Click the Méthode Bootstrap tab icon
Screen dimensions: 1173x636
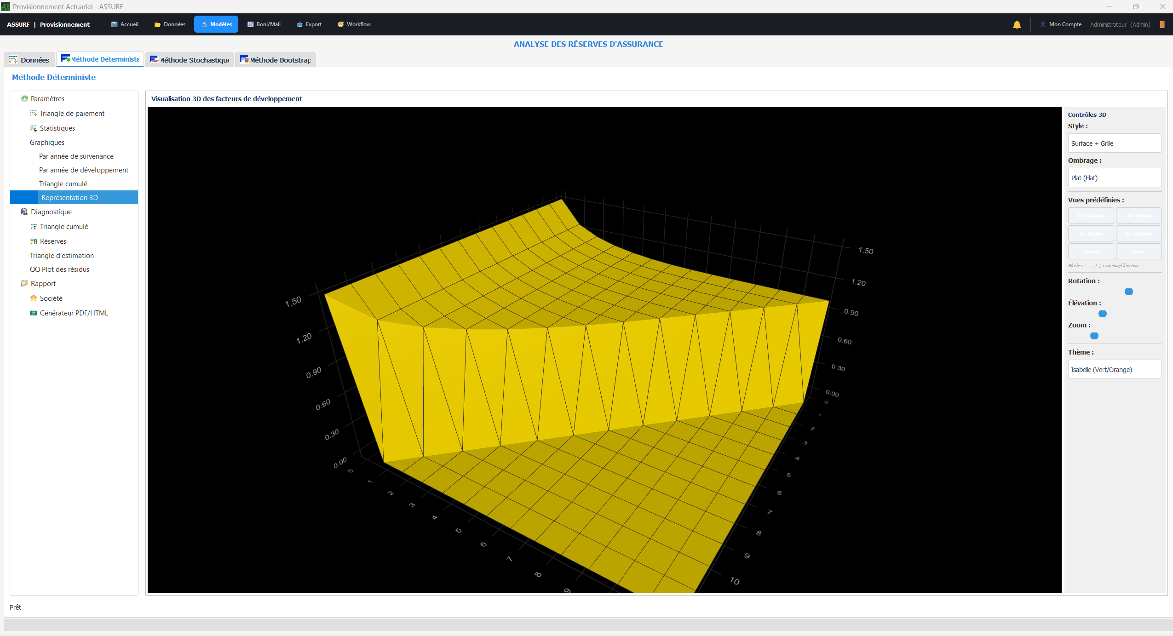pos(244,59)
